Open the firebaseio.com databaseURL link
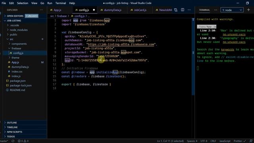The image size is (254, 143). [x=121, y=44]
